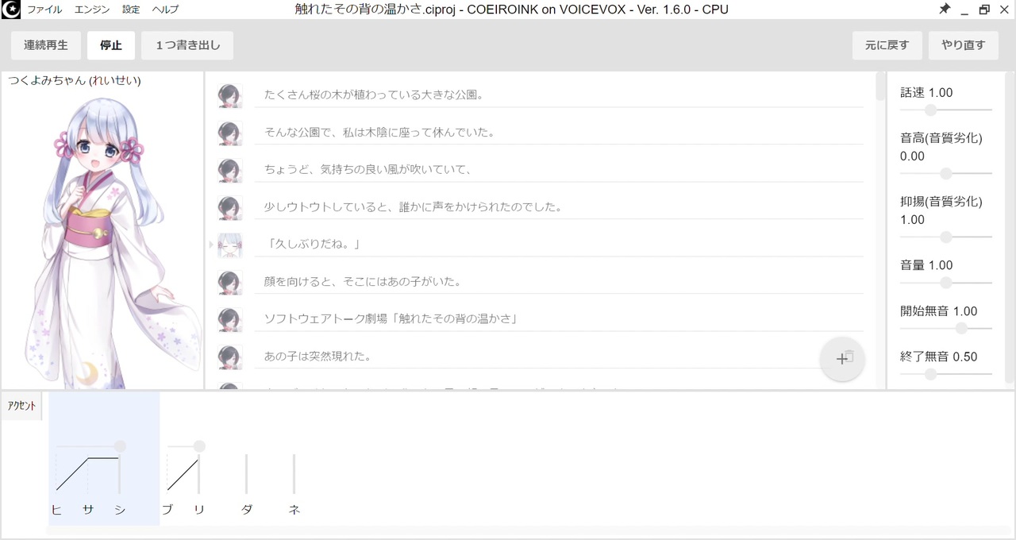Open the ヘルプ menu
The image size is (1016, 540).
[165, 10]
